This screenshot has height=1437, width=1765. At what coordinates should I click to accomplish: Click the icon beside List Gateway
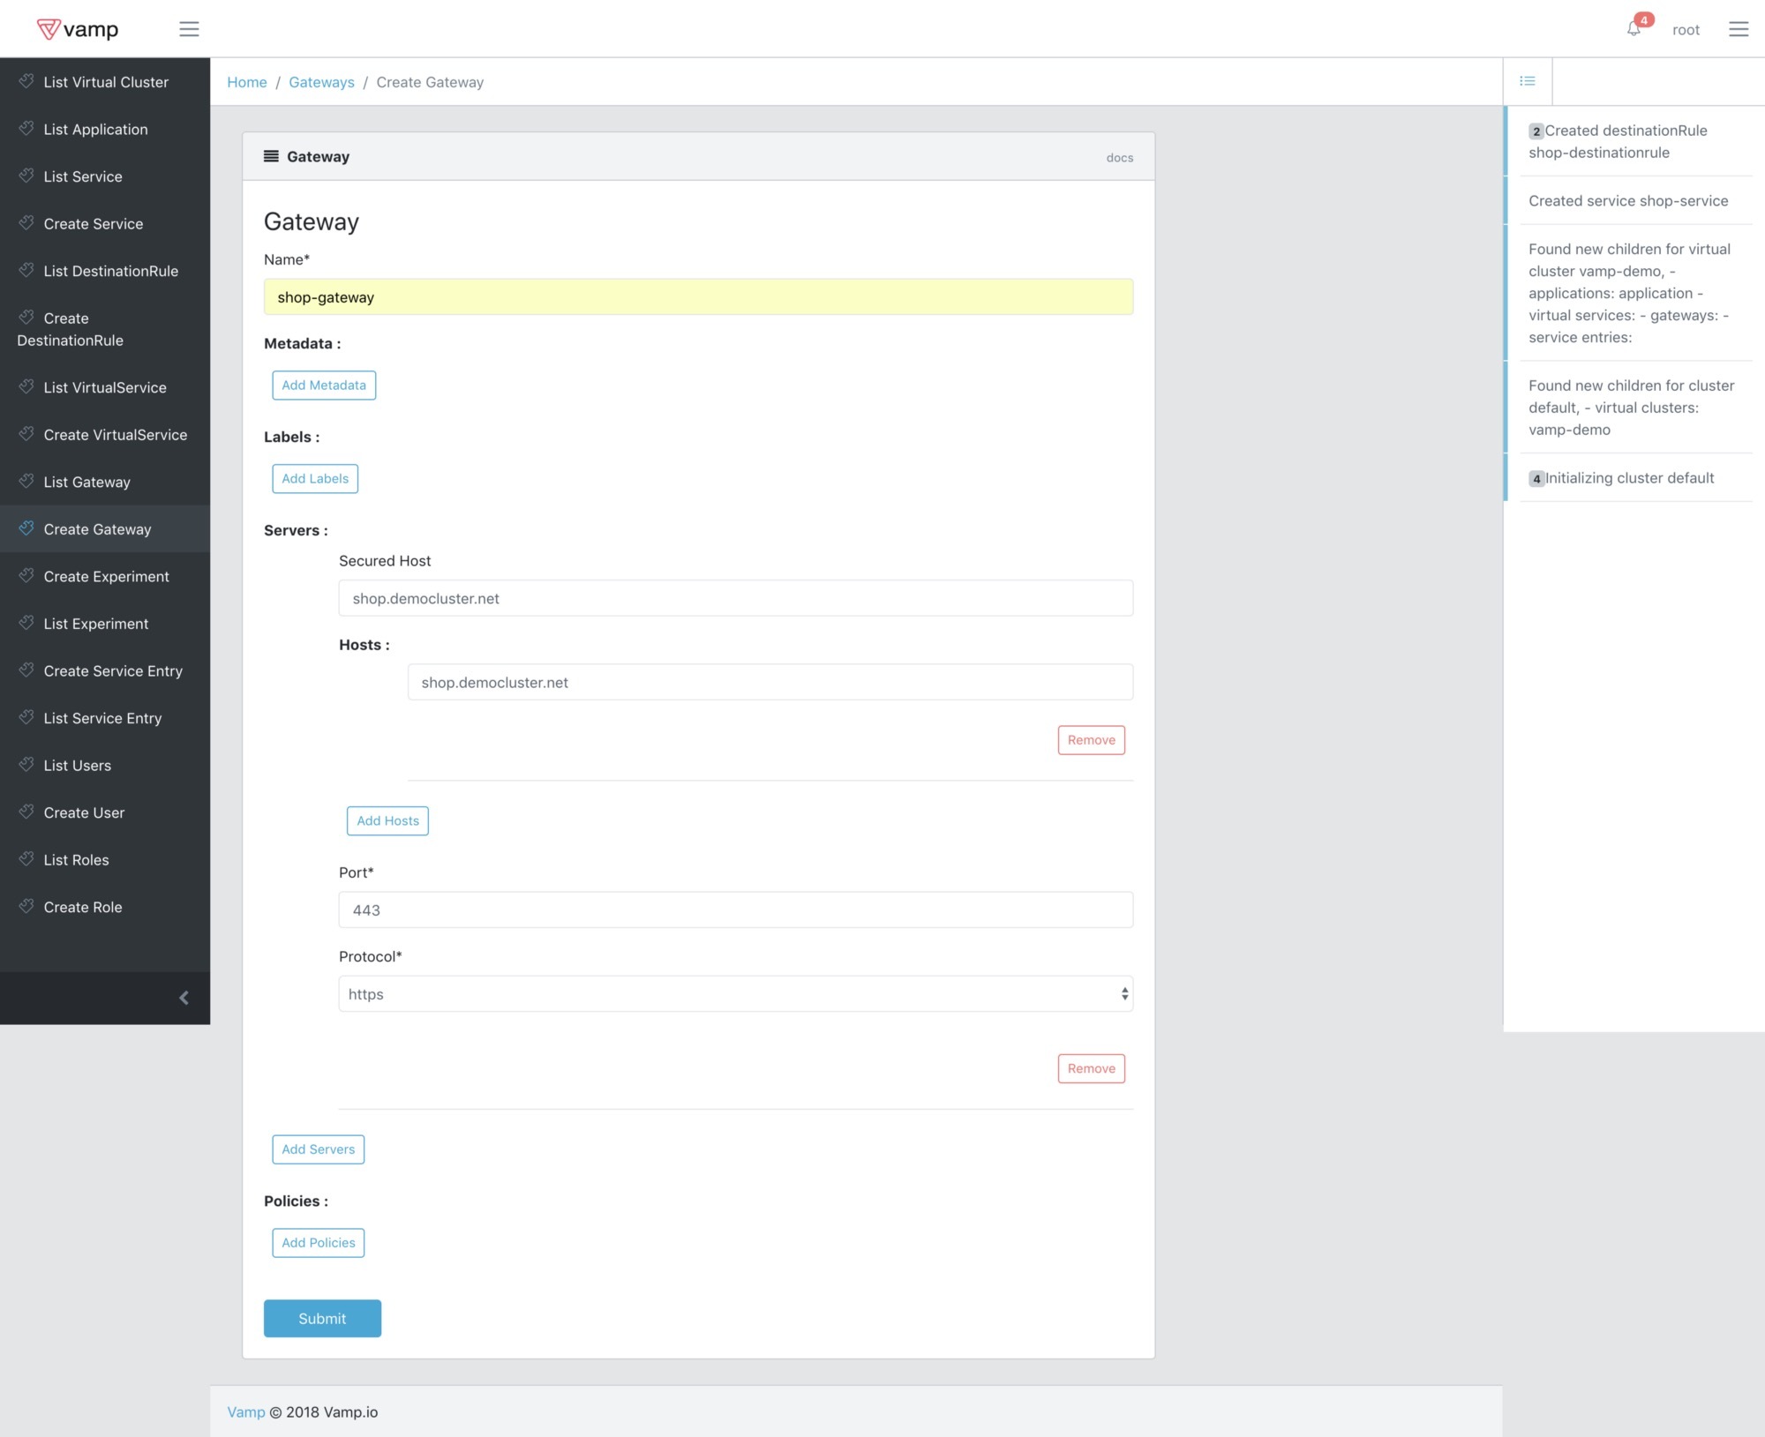(26, 482)
